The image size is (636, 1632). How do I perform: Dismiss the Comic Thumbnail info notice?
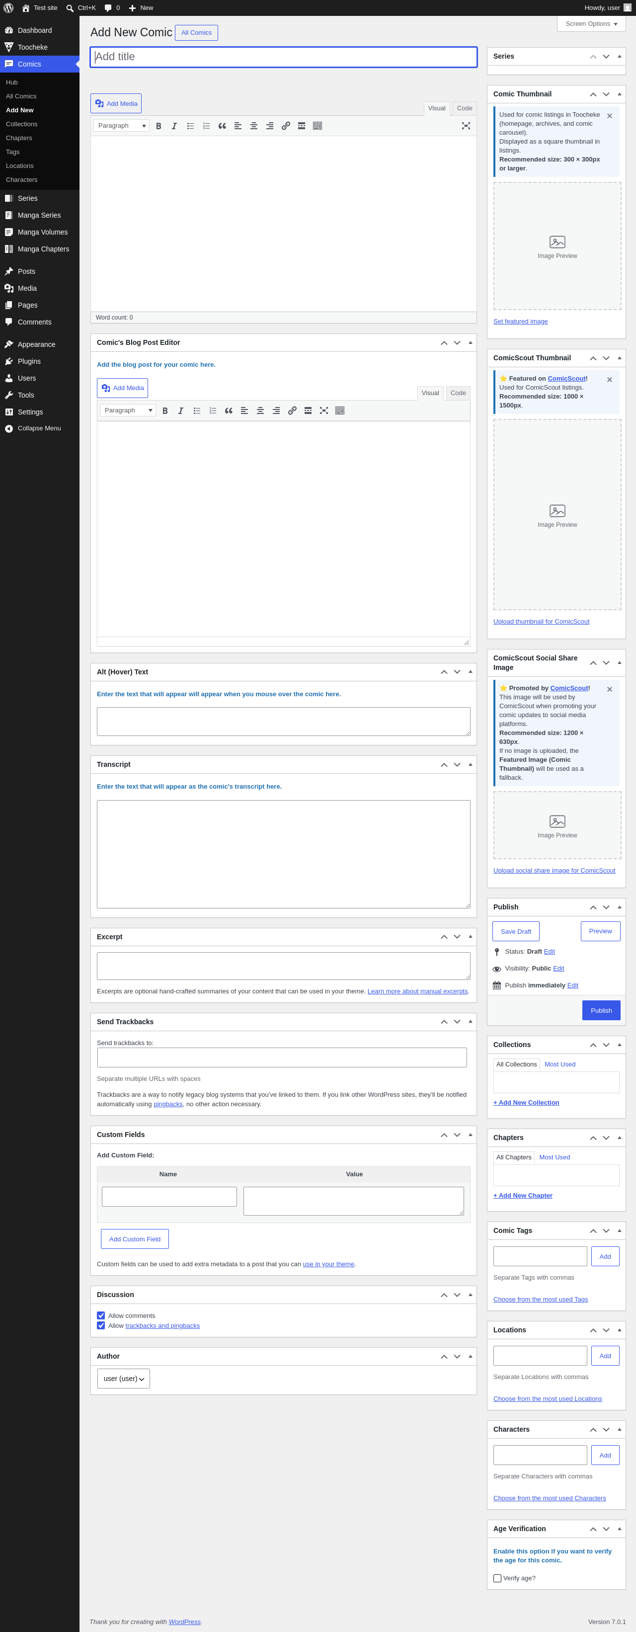pyautogui.click(x=609, y=116)
